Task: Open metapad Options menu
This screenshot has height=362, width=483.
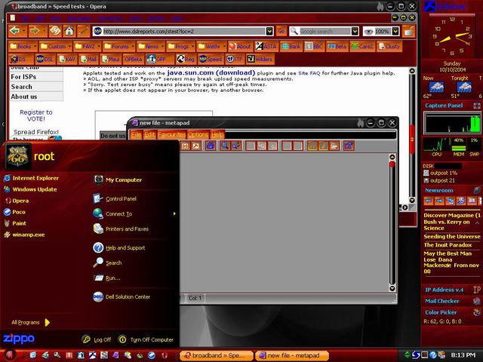Action: (x=198, y=135)
